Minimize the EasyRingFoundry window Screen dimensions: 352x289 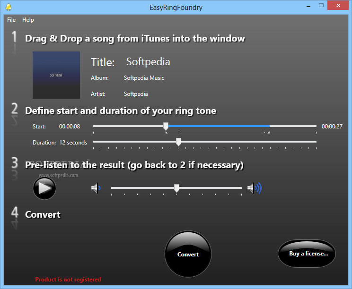click(308, 6)
